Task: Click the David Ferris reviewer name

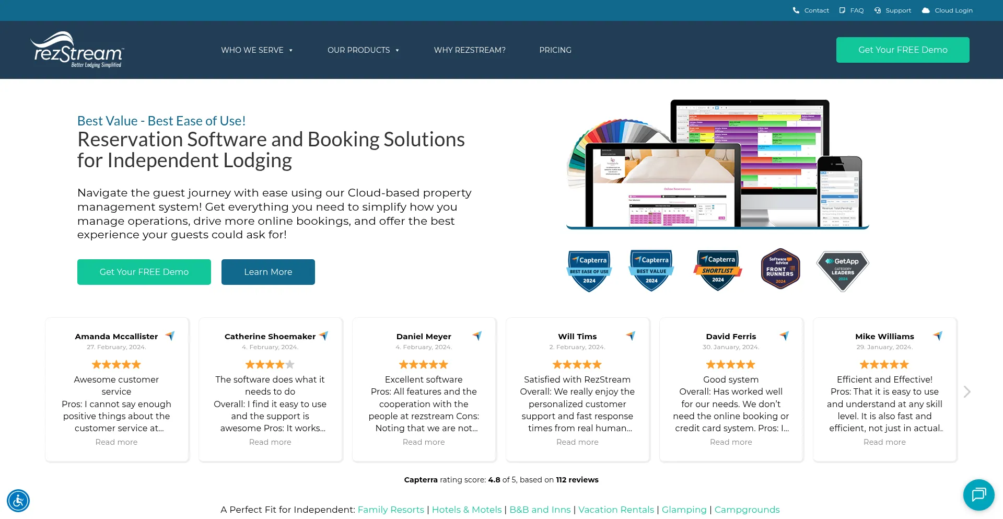Action: point(731,337)
